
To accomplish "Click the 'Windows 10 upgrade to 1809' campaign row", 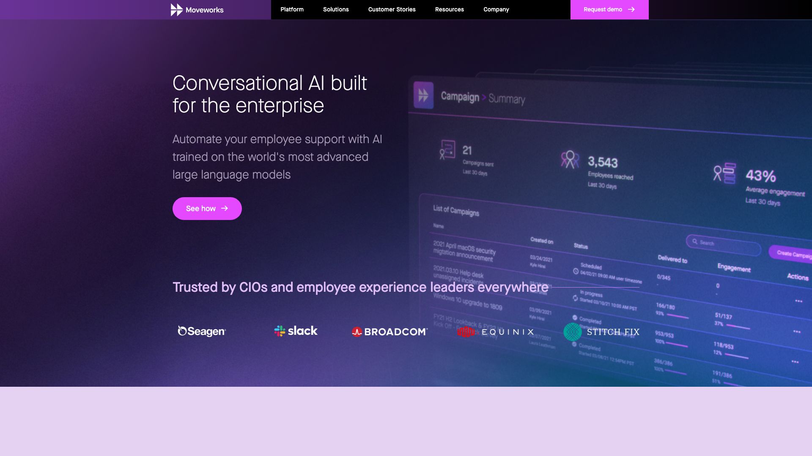I will 467,302.
